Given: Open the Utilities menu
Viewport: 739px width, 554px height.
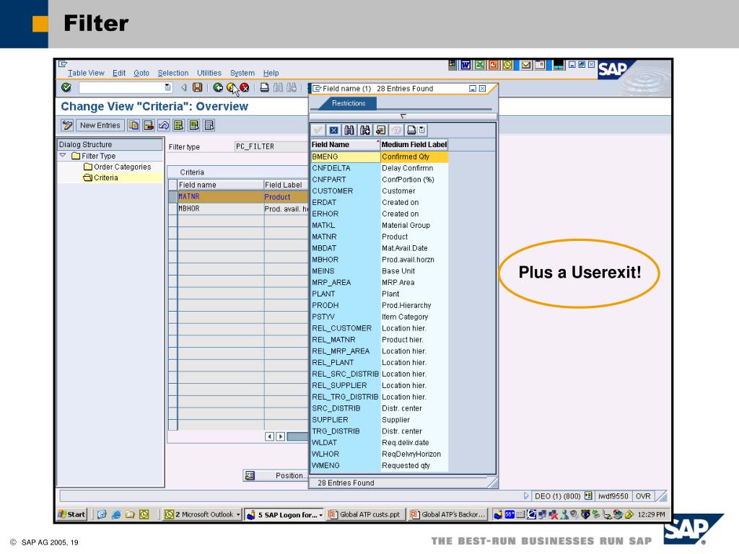Looking at the screenshot, I should pos(209,73).
